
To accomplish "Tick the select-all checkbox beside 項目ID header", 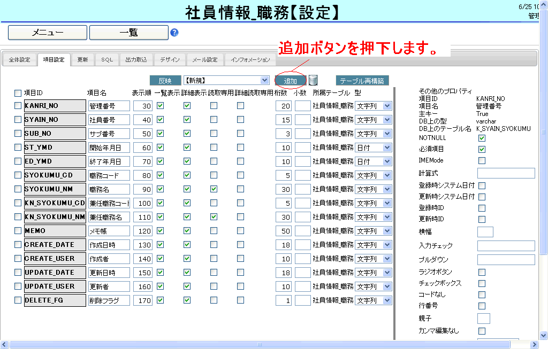I will (18, 93).
